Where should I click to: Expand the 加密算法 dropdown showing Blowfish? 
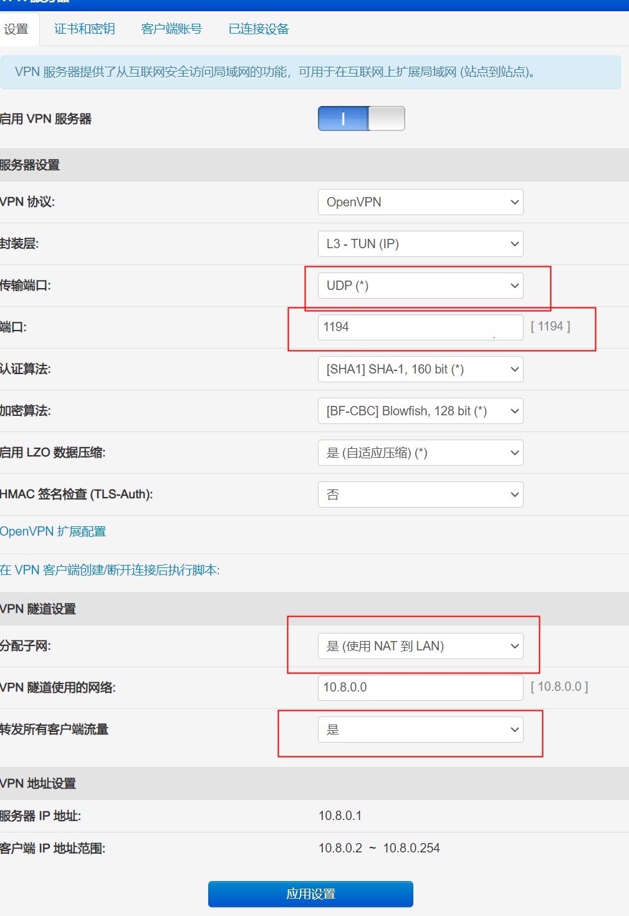[420, 411]
